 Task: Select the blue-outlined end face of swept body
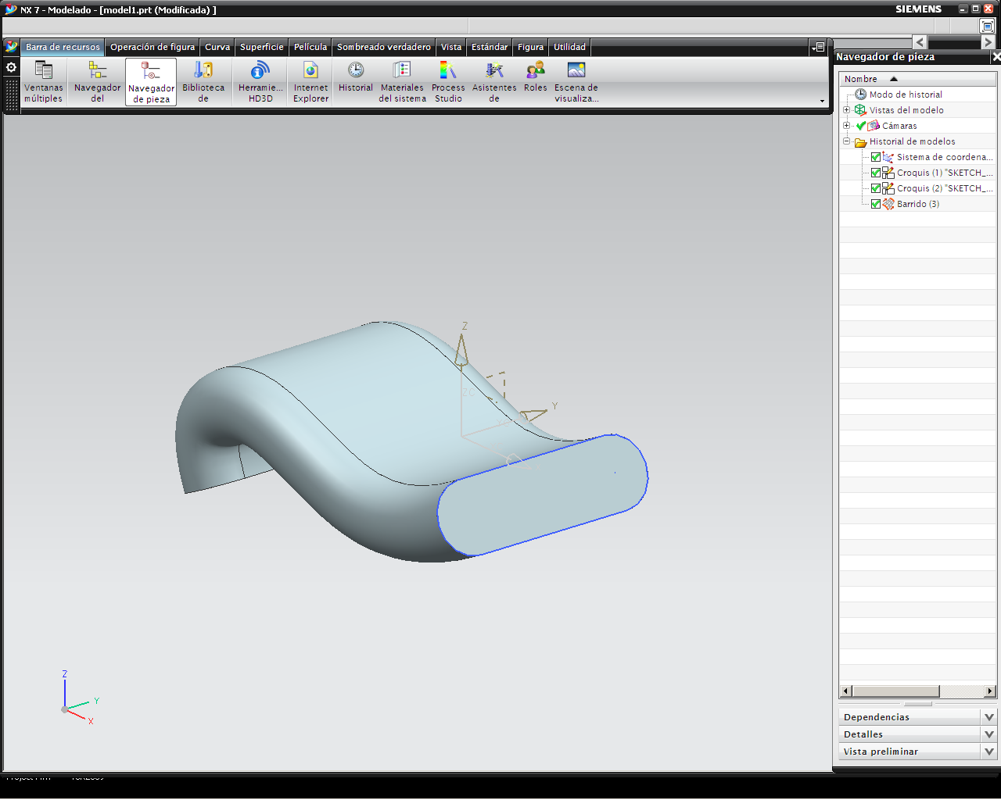click(543, 495)
